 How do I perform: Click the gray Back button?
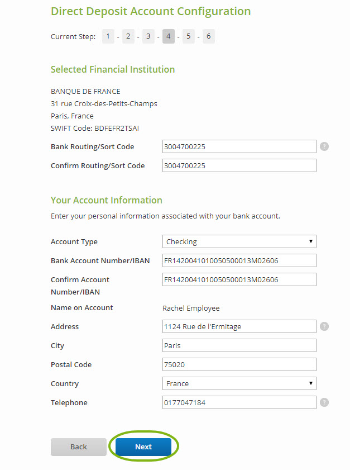[79, 447]
